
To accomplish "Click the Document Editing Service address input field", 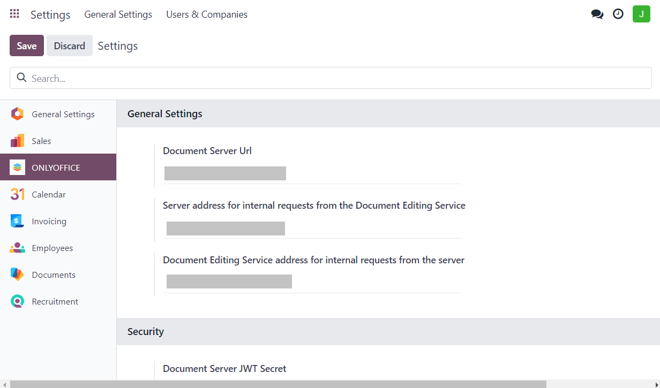I will pos(312,282).
